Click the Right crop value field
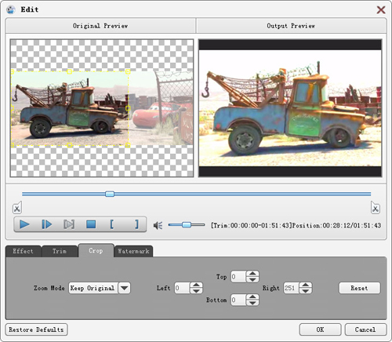This screenshot has height=342, width=392. tap(291, 288)
